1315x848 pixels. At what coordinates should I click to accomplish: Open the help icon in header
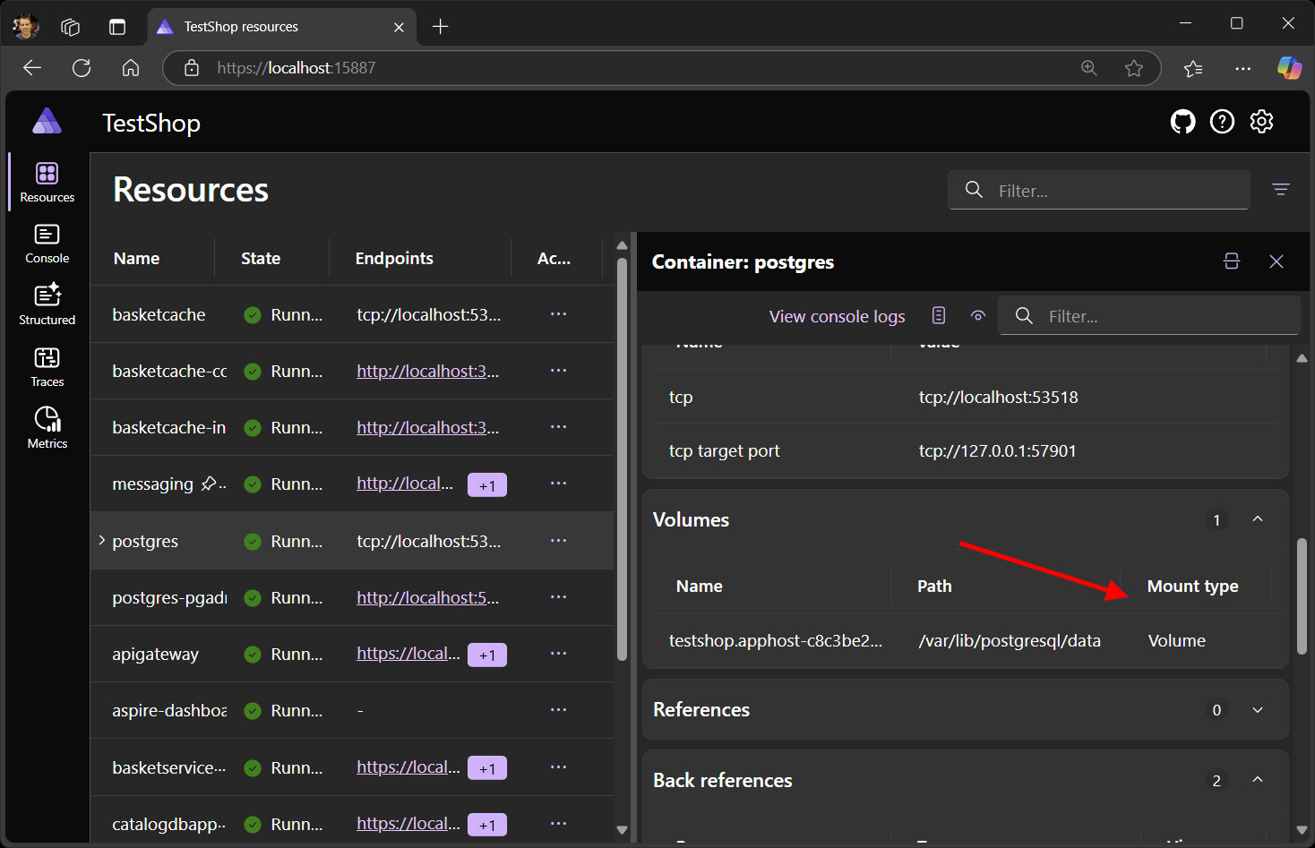[1222, 122]
